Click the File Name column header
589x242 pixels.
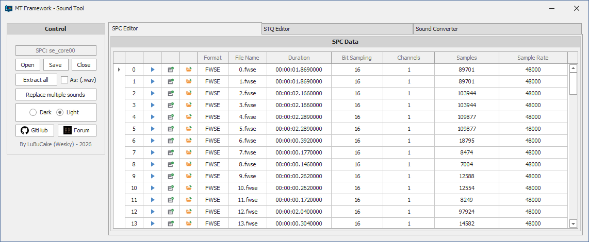pyautogui.click(x=247, y=58)
